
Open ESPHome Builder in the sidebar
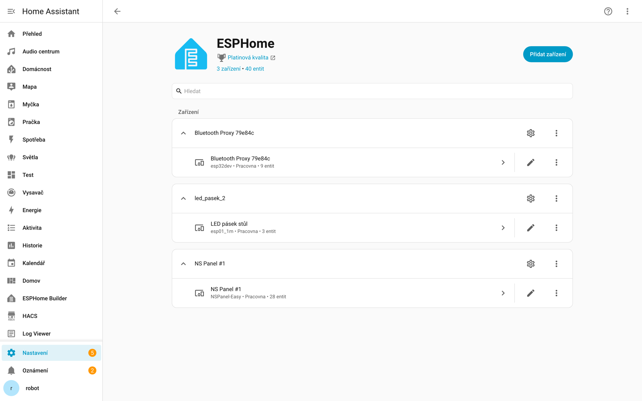pyautogui.click(x=51, y=298)
